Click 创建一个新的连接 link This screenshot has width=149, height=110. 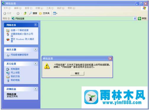(x=20, y=30)
